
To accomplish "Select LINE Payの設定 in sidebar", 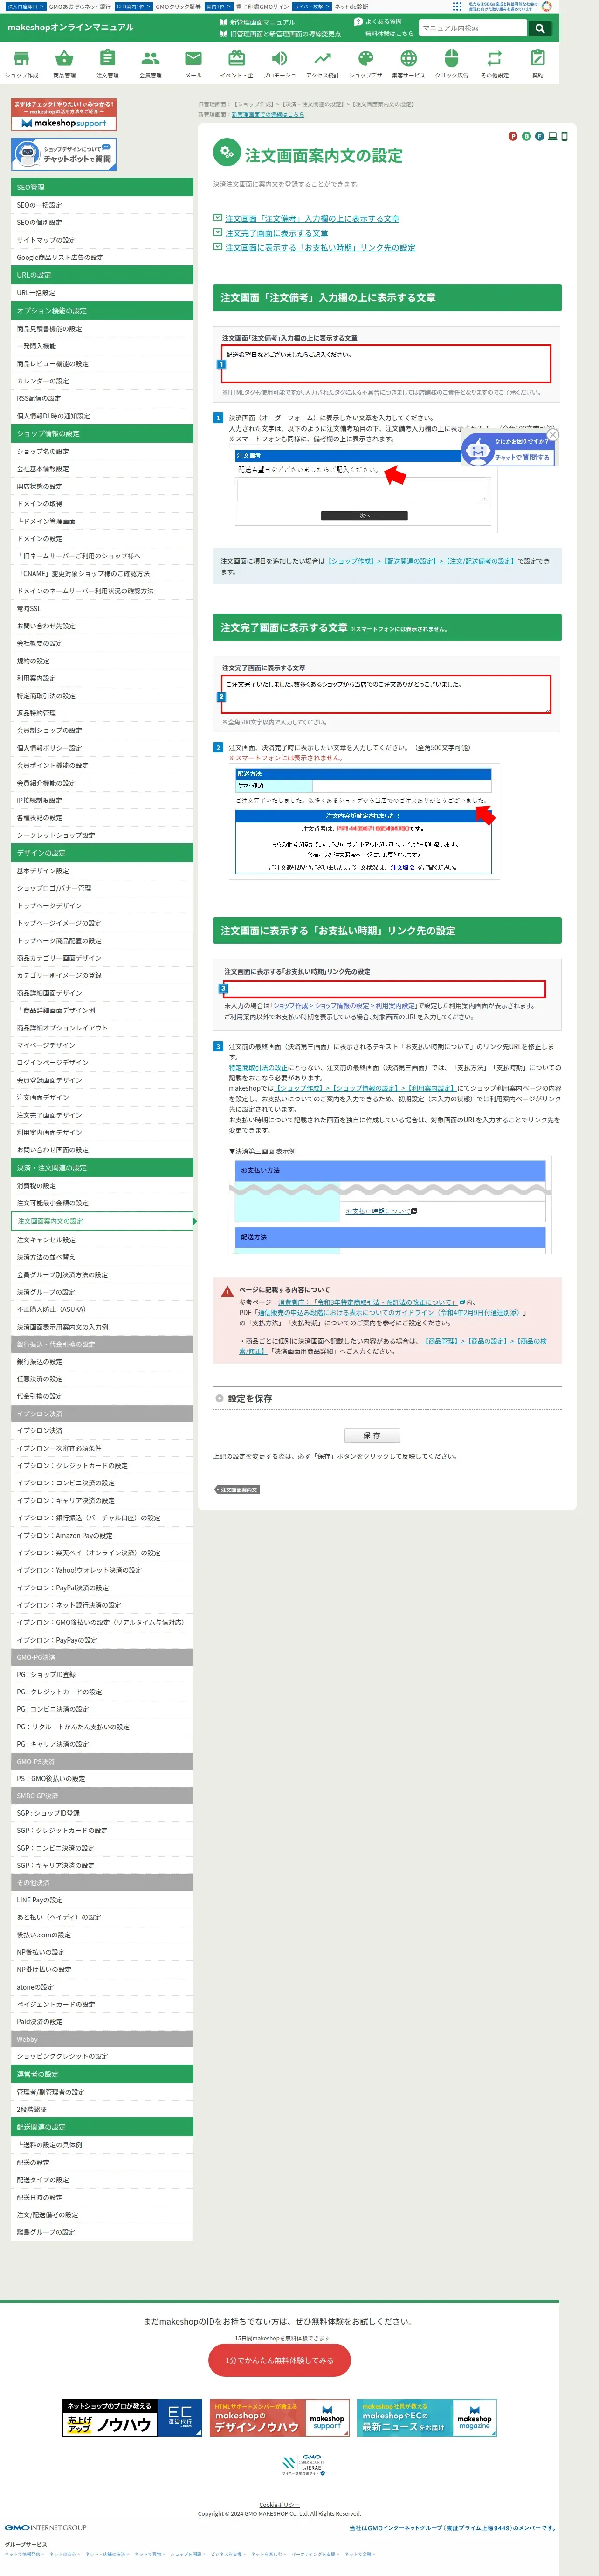I will pyautogui.click(x=102, y=1900).
